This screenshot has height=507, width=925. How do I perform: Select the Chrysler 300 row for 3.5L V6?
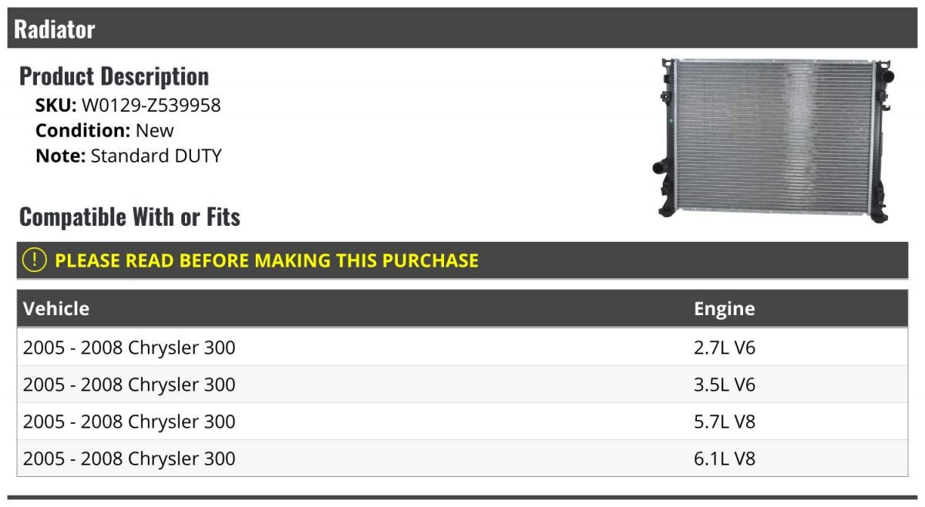click(462, 384)
